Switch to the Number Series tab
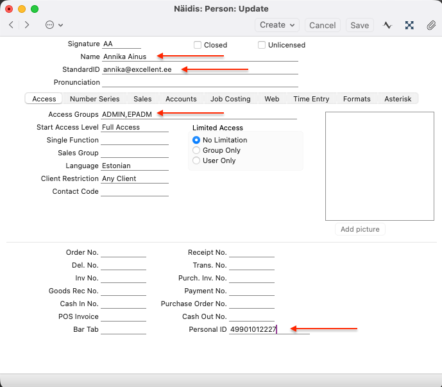The height and width of the screenshot is (387, 442). [x=94, y=99]
